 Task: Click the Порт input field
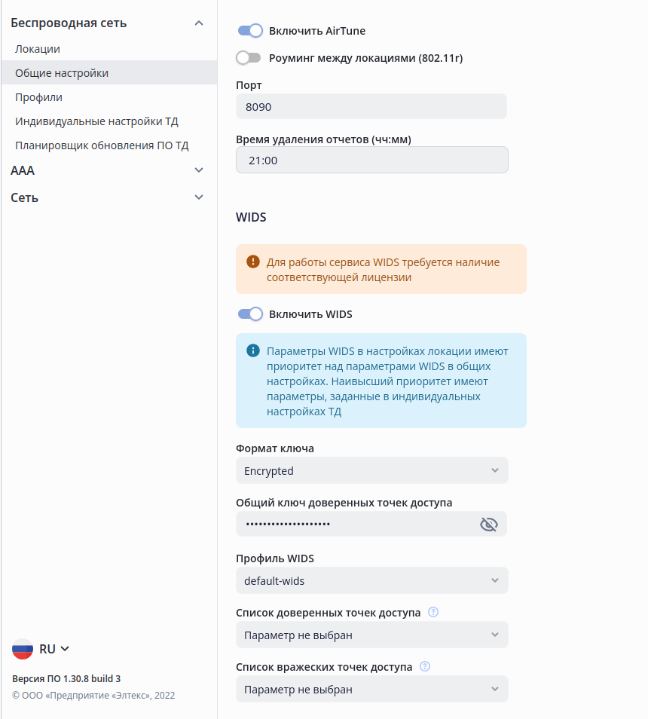(x=371, y=107)
